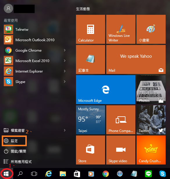Expand Internet Explorer jump list arrow
Viewport: 170px width, 179px height.
coord(65,71)
